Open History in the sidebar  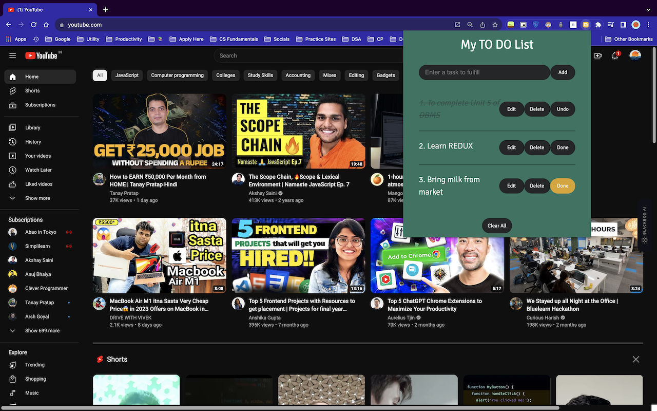click(40, 142)
